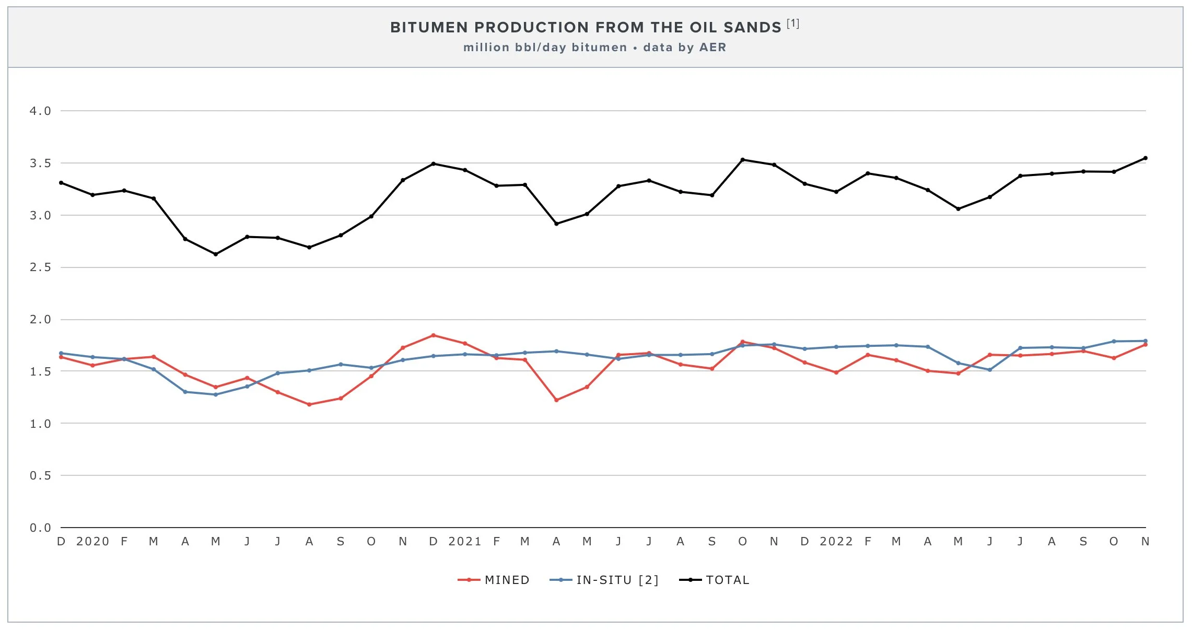Click the 2022 label on the x-axis
The image size is (1192, 631).
pyautogui.click(x=836, y=542)
